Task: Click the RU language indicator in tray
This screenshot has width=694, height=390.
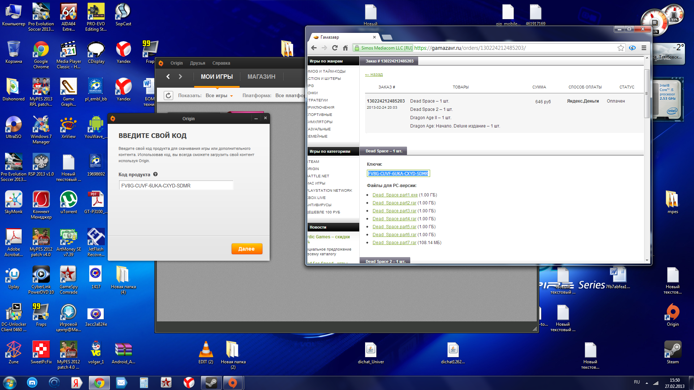Action: (x=637, y=382)
